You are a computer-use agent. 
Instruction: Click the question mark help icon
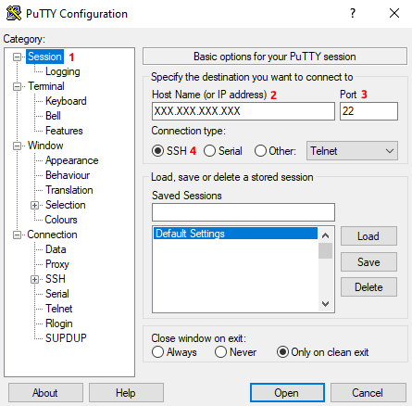353,13
